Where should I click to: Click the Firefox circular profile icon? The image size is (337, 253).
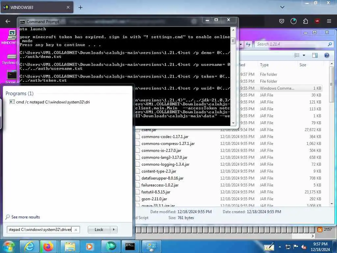tap(293, 21)
